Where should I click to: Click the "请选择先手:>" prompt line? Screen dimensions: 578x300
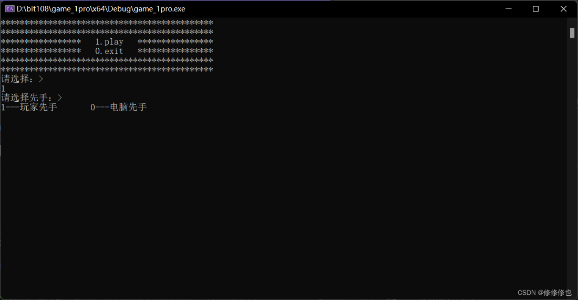(x=32, y=98)
